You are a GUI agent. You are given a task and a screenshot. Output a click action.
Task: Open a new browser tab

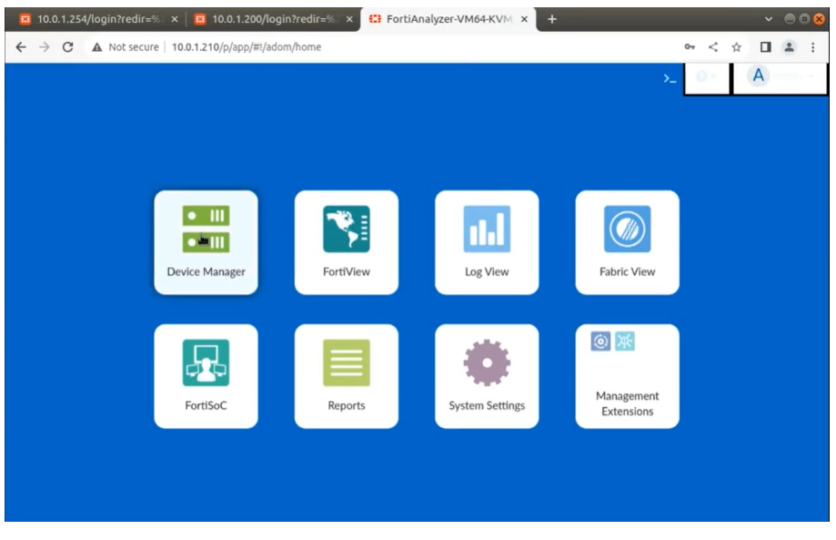[552, 19]
